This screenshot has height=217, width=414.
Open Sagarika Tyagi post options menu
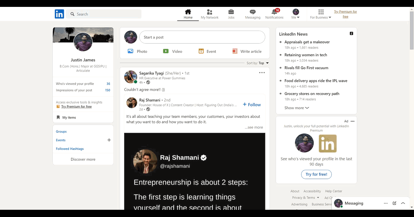pos(262,73)
